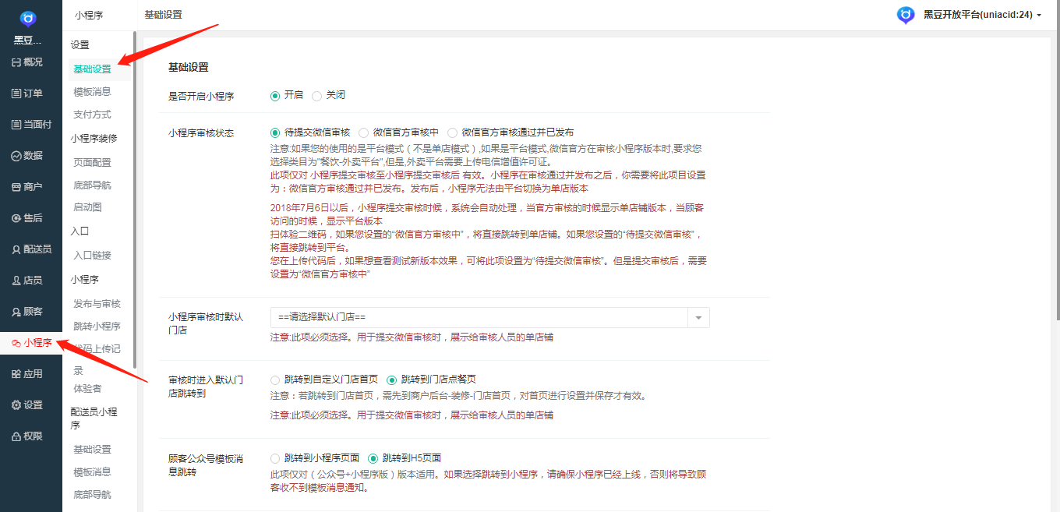Image resolution: width=1060 pixels, height=512 pixels.
Task: Select 跳转到H5页面 option
Action: click(x=373, y=458)
